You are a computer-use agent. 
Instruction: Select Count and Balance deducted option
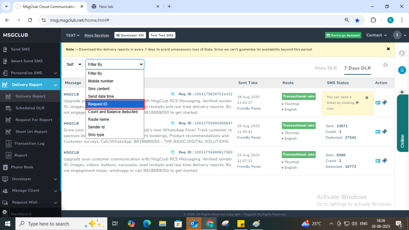(115, 112)
